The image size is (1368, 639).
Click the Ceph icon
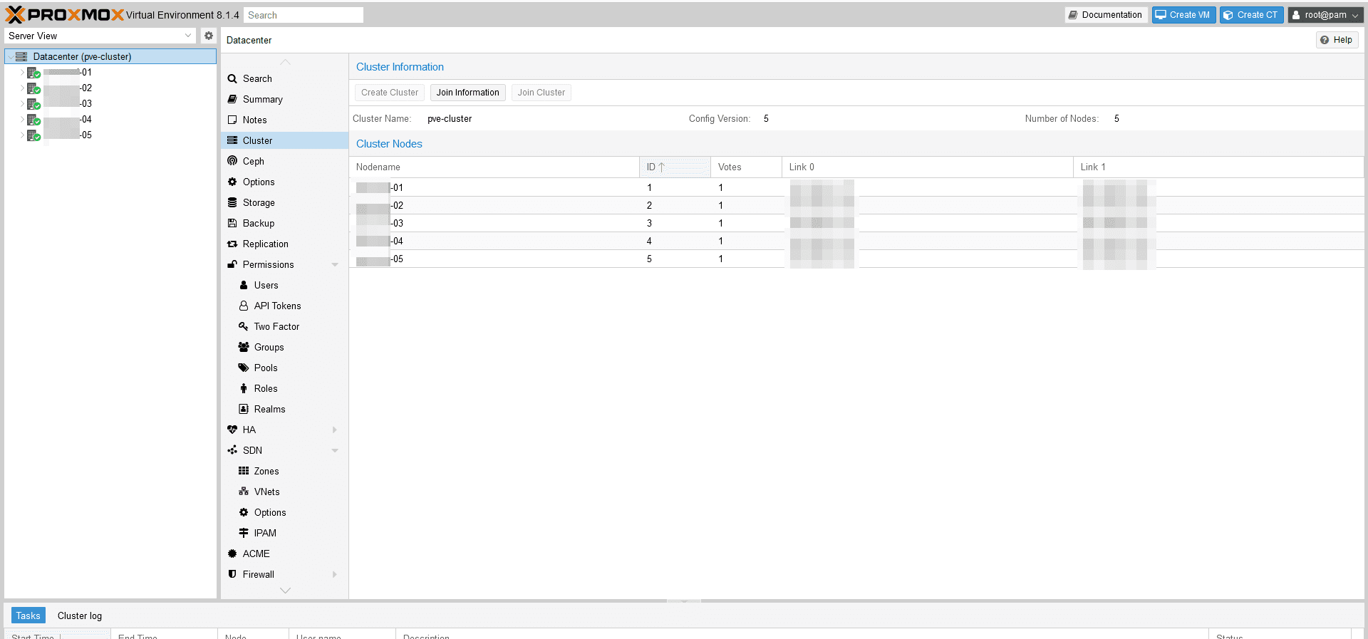tap(232, 162)
